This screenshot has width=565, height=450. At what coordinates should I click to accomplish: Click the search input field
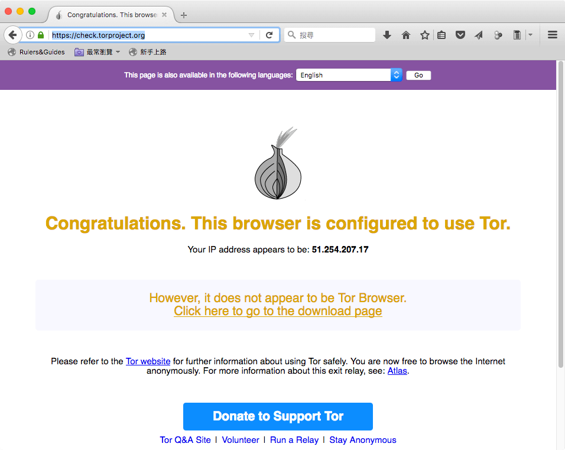(330, 35)
